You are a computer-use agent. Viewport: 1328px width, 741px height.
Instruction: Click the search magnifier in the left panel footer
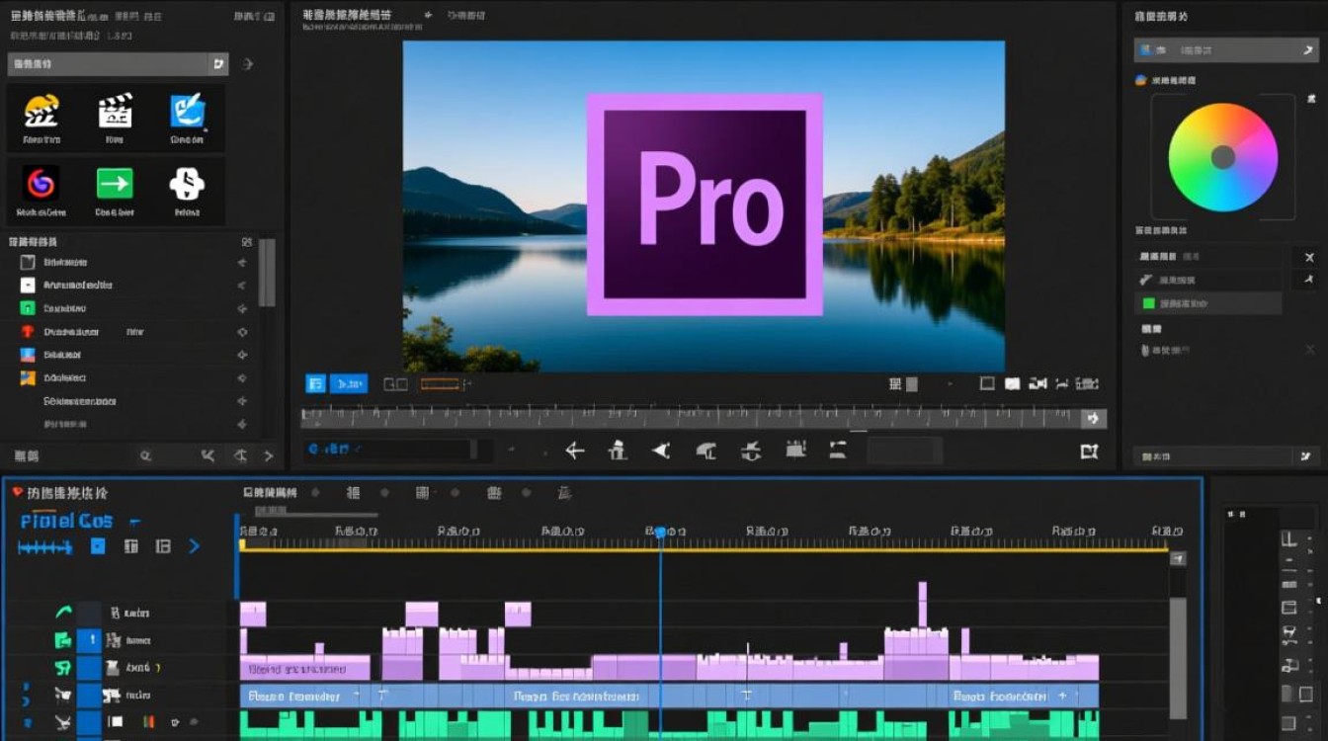145,455
